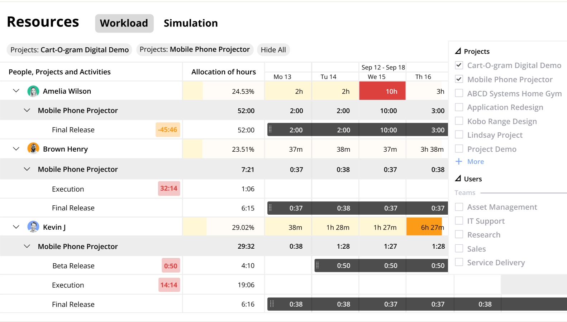Enable the ABCD Systems Home Gym project filter
This screenshot has width=567, height=322.
(459, 93)
